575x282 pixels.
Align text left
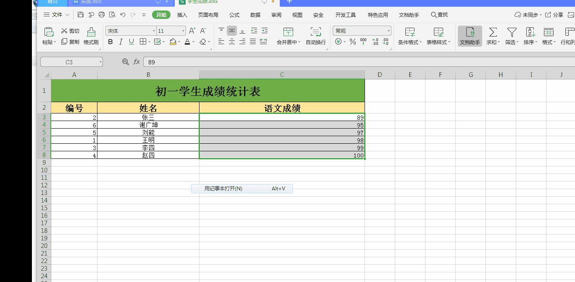(221, 42)
